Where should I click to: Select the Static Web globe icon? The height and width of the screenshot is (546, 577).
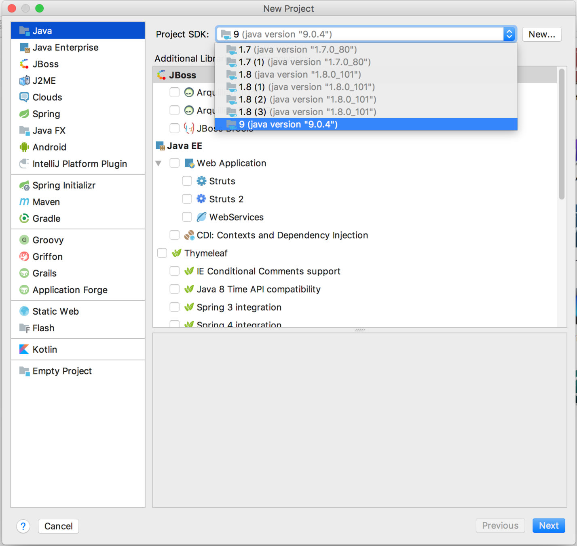24,311
